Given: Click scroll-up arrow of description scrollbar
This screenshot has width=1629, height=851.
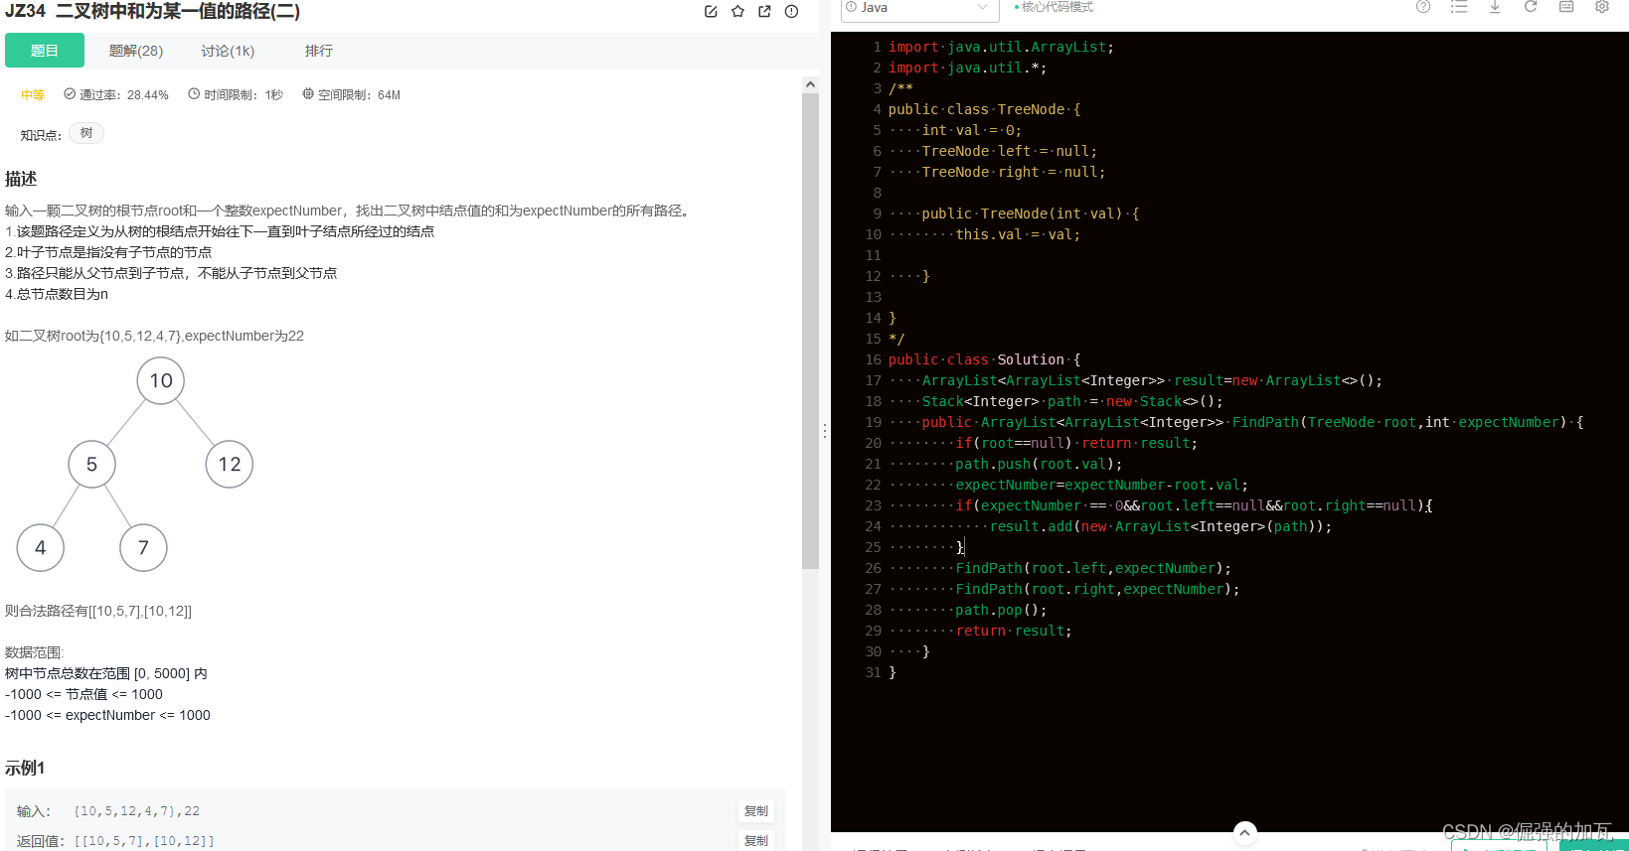Looking at the screenshot, I should 810,85.
